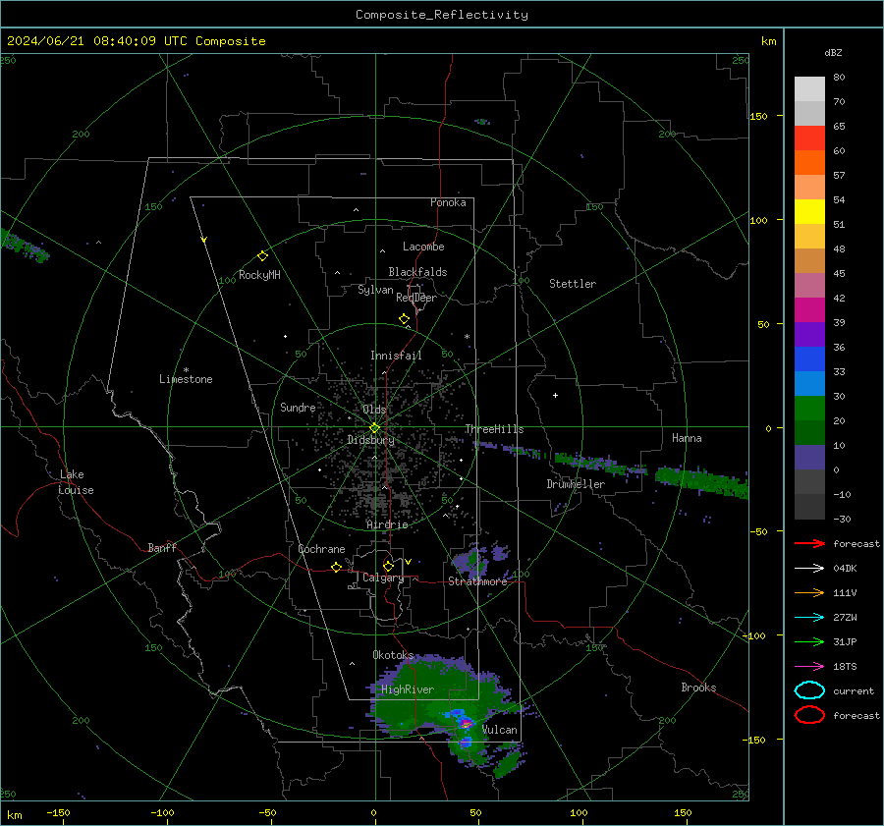884x826 pixels.
Task: Click the RockyMH station label
Action: [259, 275]
